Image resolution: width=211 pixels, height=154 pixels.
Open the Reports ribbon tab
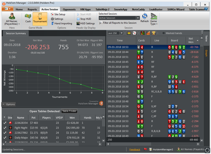click(32, 9)
